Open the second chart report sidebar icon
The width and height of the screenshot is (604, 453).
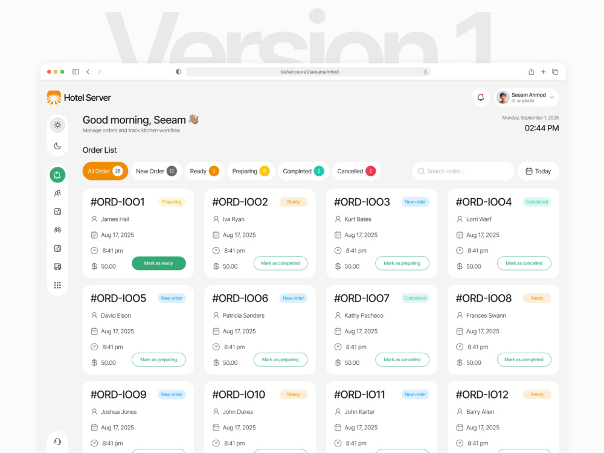pos(57,248)
